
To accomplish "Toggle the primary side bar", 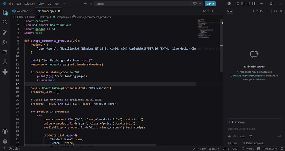I will coord(243,4).
